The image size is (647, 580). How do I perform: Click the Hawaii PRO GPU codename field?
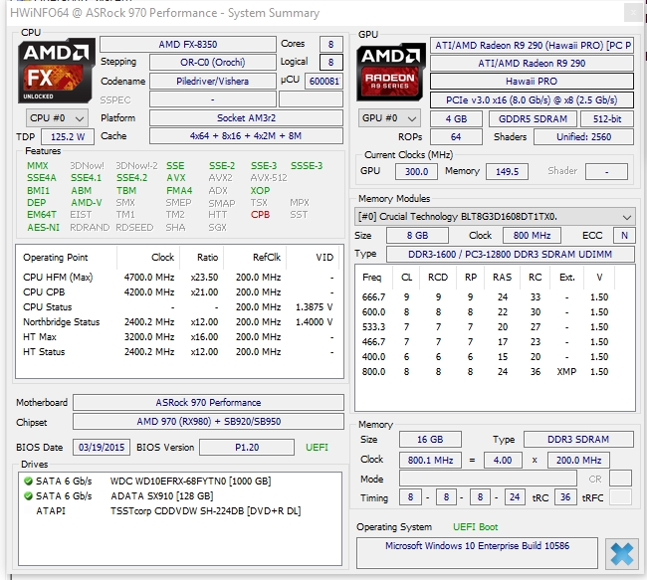click(x=532, y=82)
